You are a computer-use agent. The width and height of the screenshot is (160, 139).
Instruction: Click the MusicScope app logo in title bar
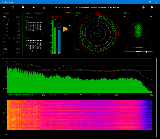coord(2,2)
